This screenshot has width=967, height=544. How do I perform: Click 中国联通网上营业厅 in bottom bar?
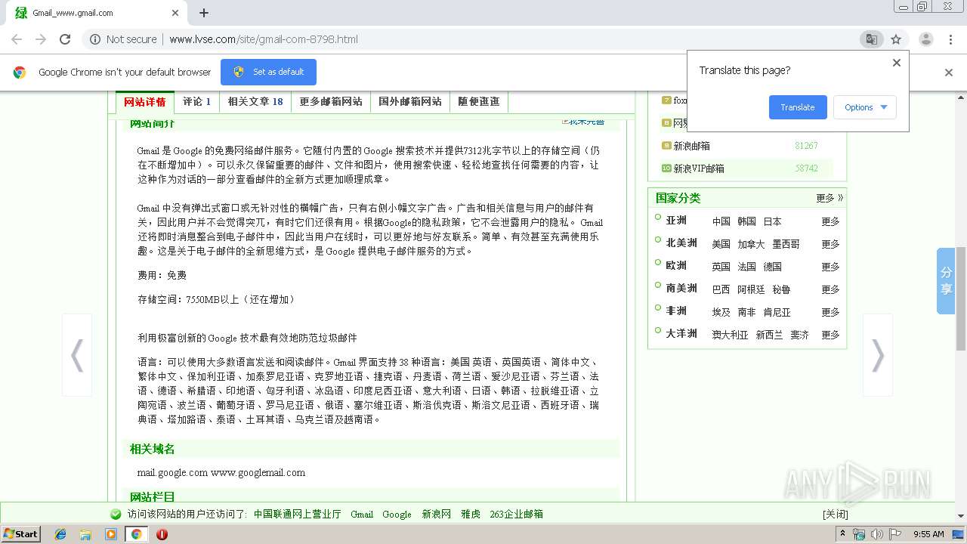[x=297, y=514]
